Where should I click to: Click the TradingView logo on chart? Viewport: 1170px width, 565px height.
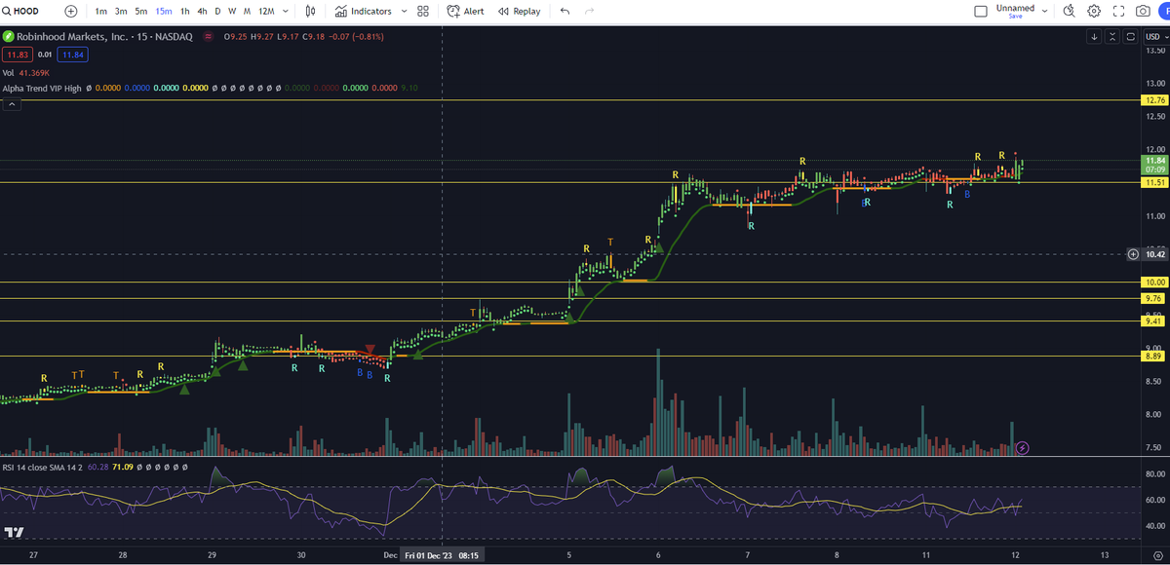point(14,532)
